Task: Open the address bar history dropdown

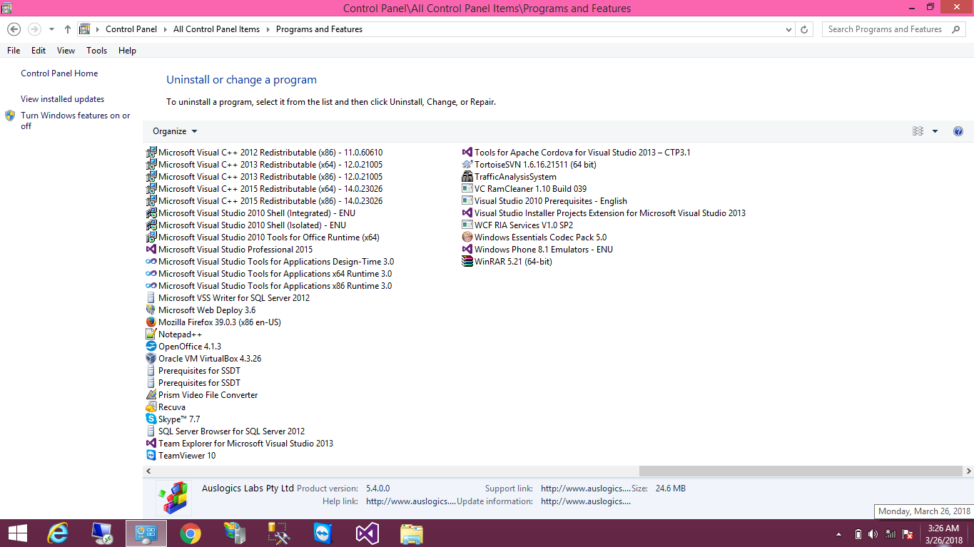Action: pyautogui.click(x=788, y=30)
